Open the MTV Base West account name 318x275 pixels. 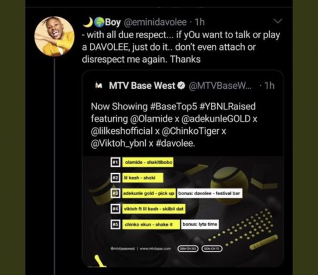[142, 86]
